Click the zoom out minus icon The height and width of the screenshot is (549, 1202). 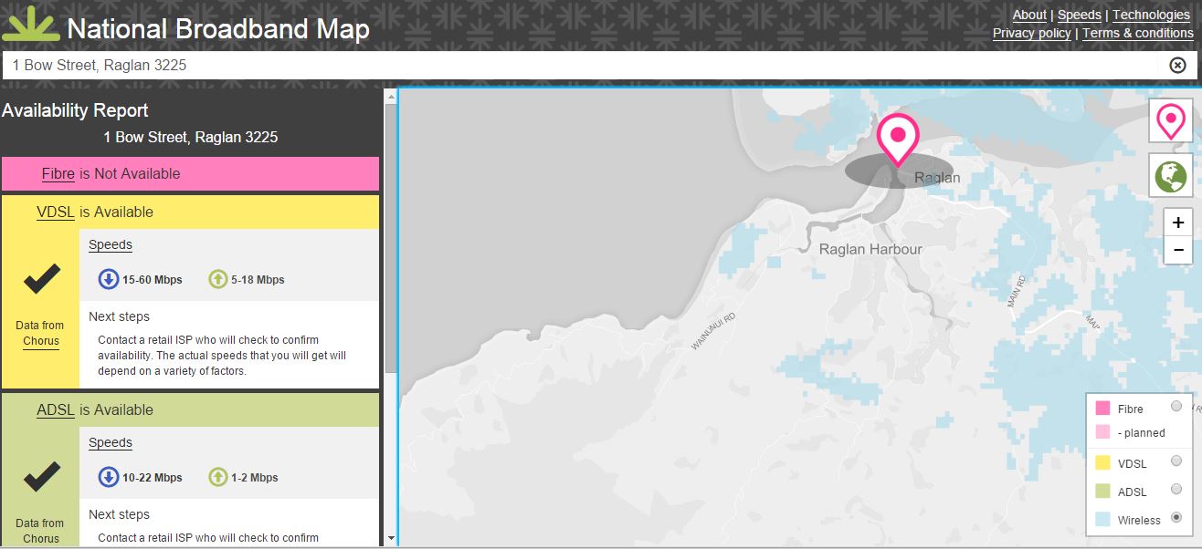click(1177, 250)
